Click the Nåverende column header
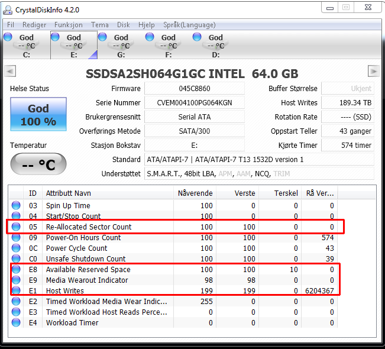 tap(195, 193)
